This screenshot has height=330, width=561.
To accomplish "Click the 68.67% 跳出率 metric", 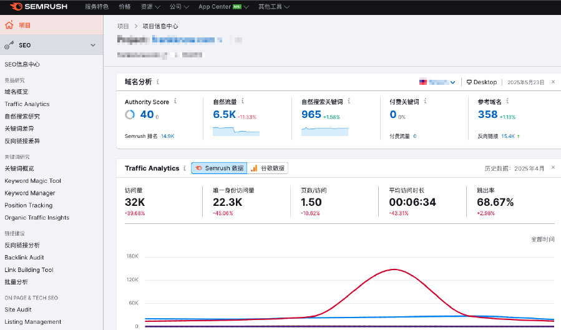I will pos(495,202).
